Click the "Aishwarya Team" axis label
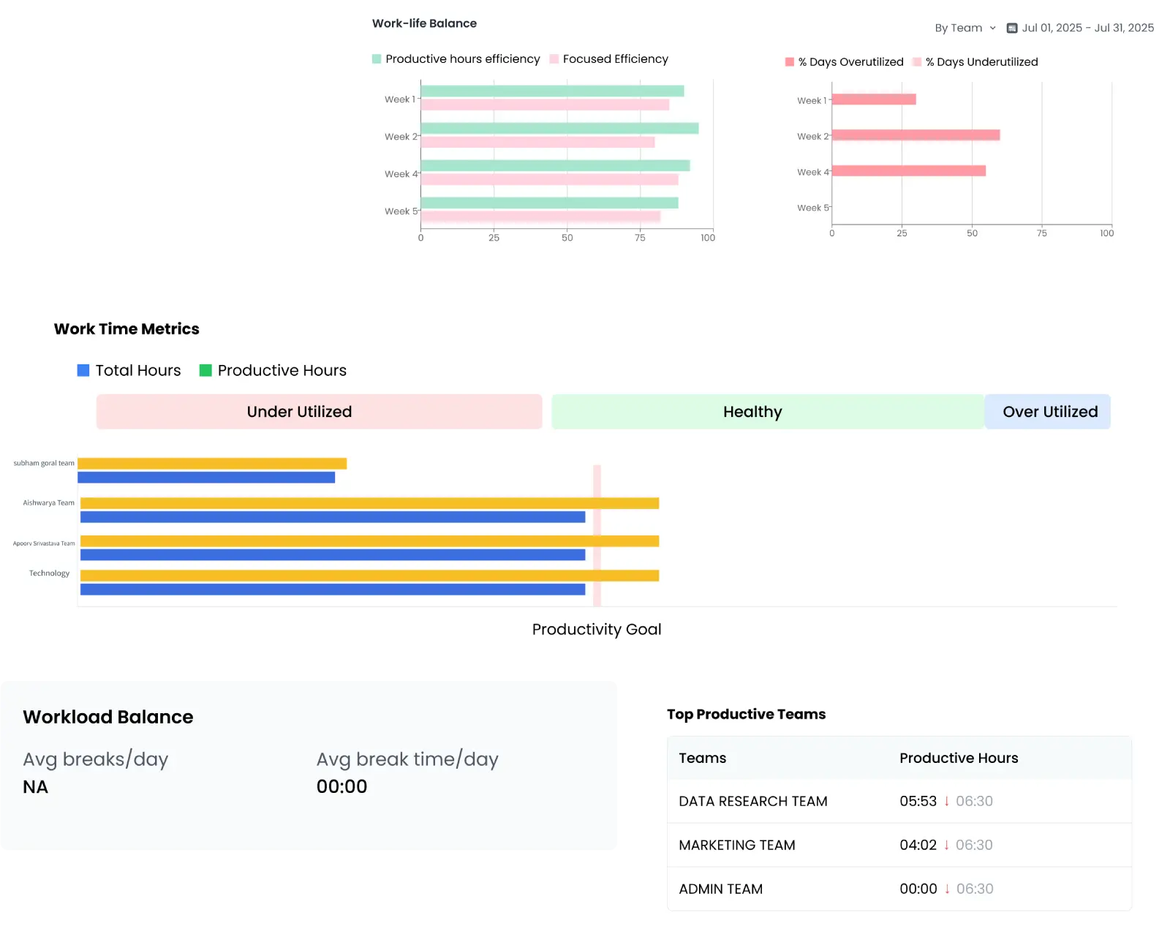Image resolution: width=1170 pixels, height=937 pixels. click(48, 503)
